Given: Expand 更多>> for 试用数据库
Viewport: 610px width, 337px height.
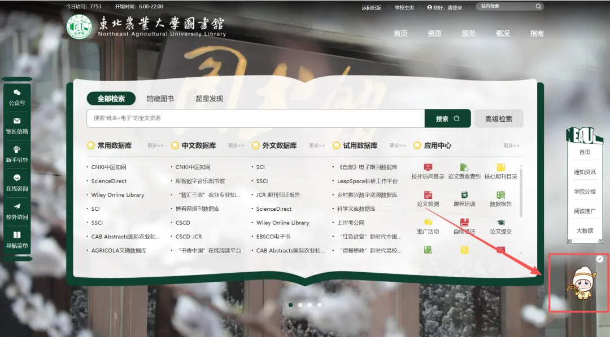Looking at the screenshot, I should (x=398, y=145).
